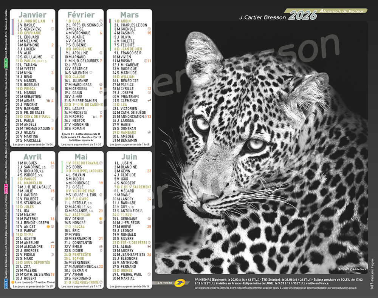The width and height of the screenshot is (378, 298).
Task: Click the zodiac icon beside Clémence
Action: click(x=149, y=101)
